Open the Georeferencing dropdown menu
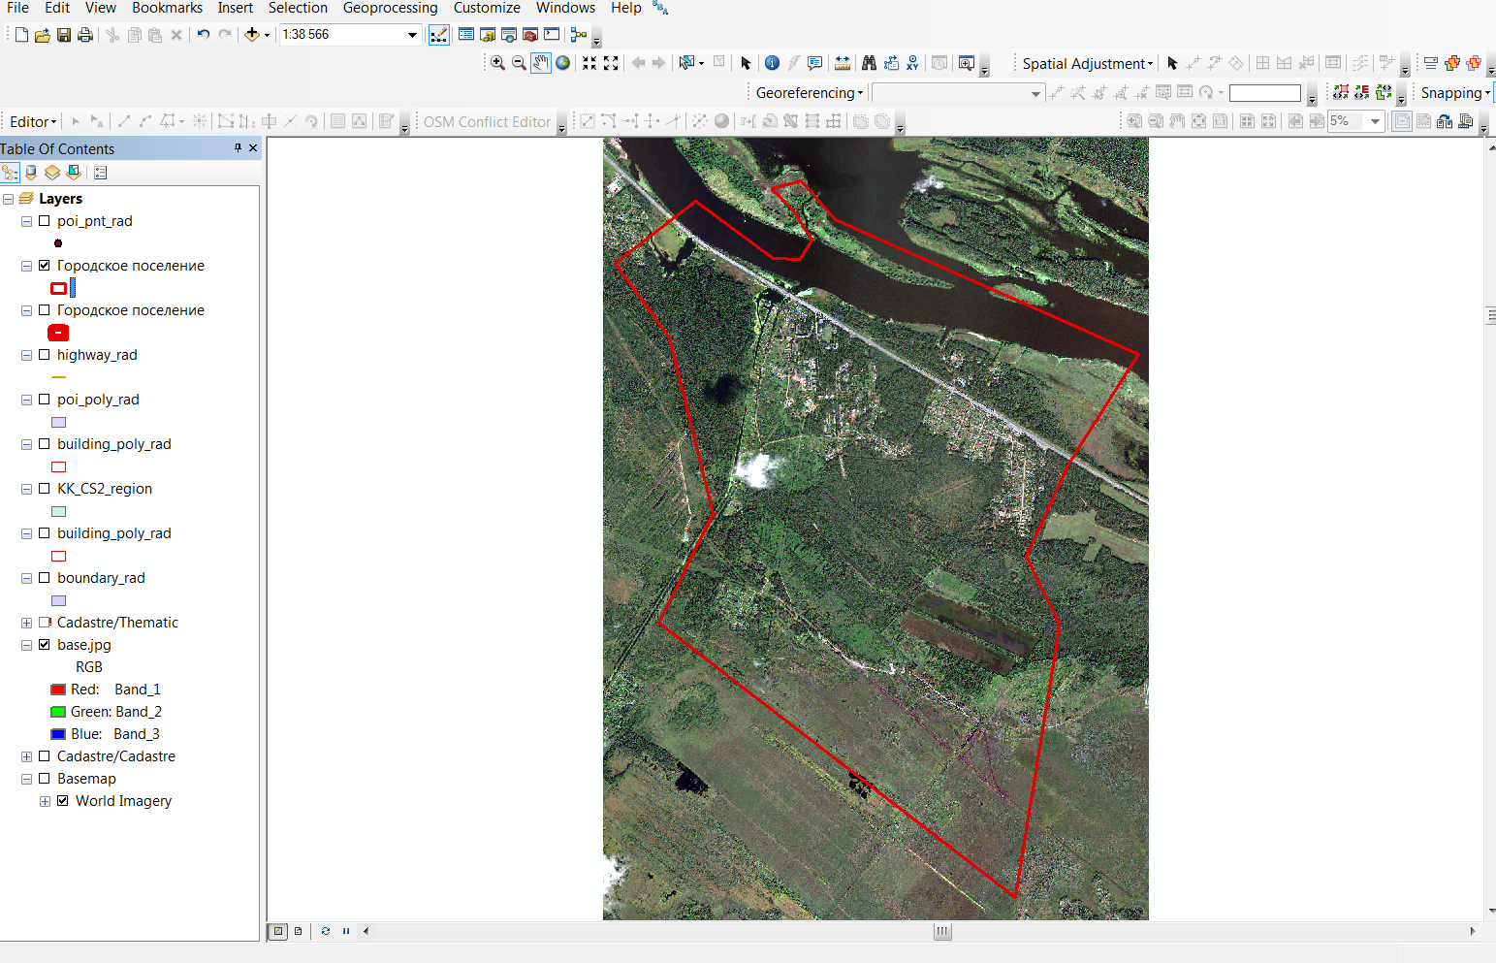Screen dimensions: 1496x963 [809, 93]
